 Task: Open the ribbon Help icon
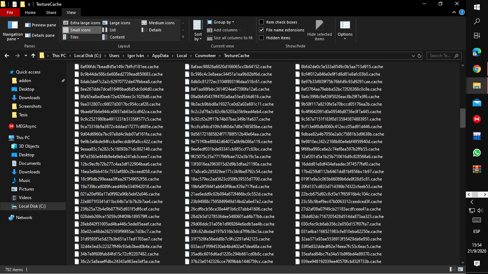[462, 12]
